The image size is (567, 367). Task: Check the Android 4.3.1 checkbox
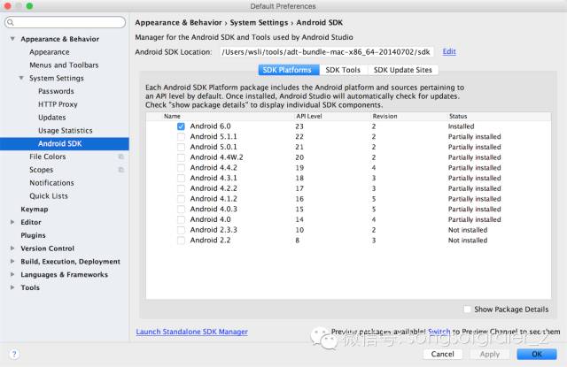coord(181,179)
